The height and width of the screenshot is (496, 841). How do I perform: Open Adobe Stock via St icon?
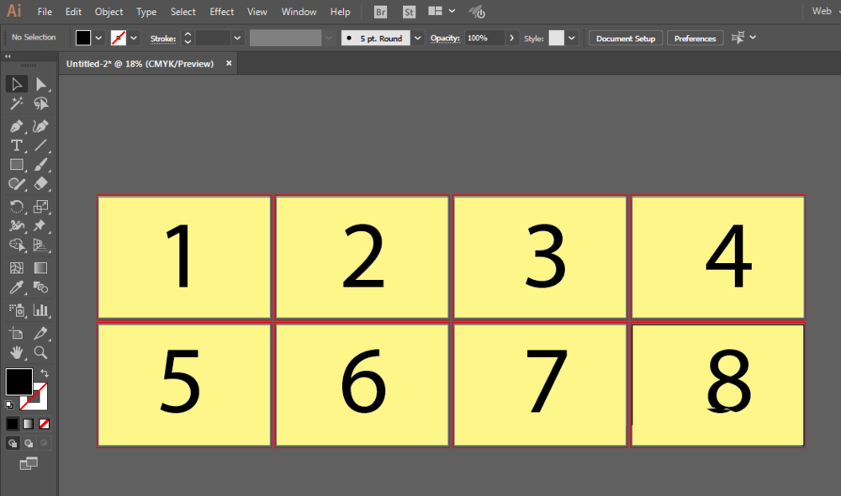click(x=409, y=12)
